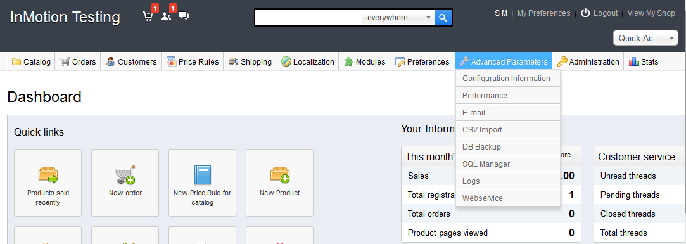
Task: Expand the Quick Access dropdown
Action: point(645,38)
